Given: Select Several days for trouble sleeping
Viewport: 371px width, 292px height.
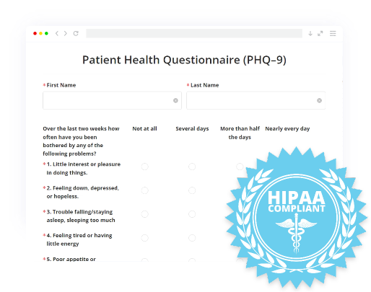Looking at the screenshot, I should click(x=192, y=214).
